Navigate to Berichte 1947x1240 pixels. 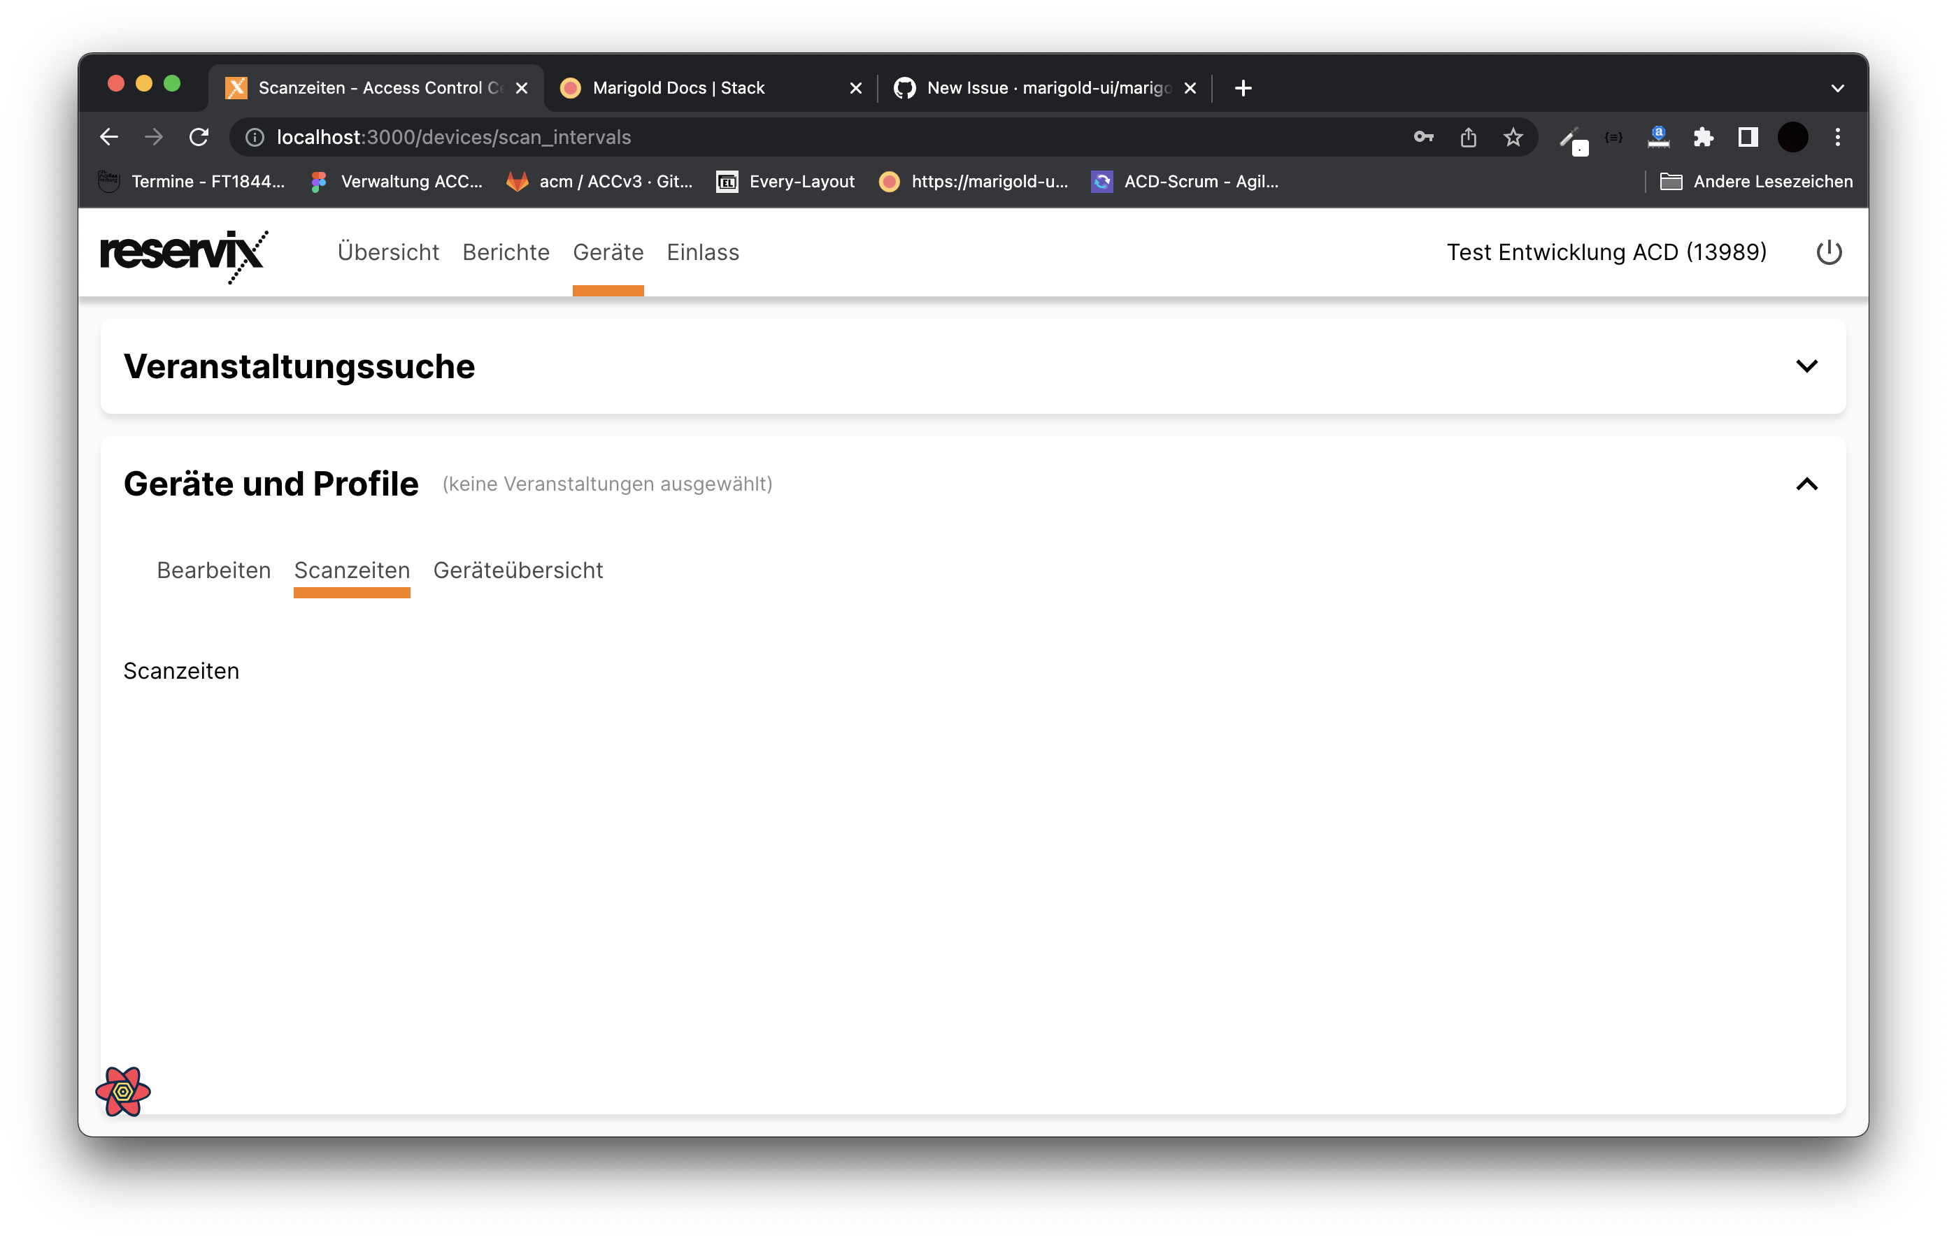(506, 252)
